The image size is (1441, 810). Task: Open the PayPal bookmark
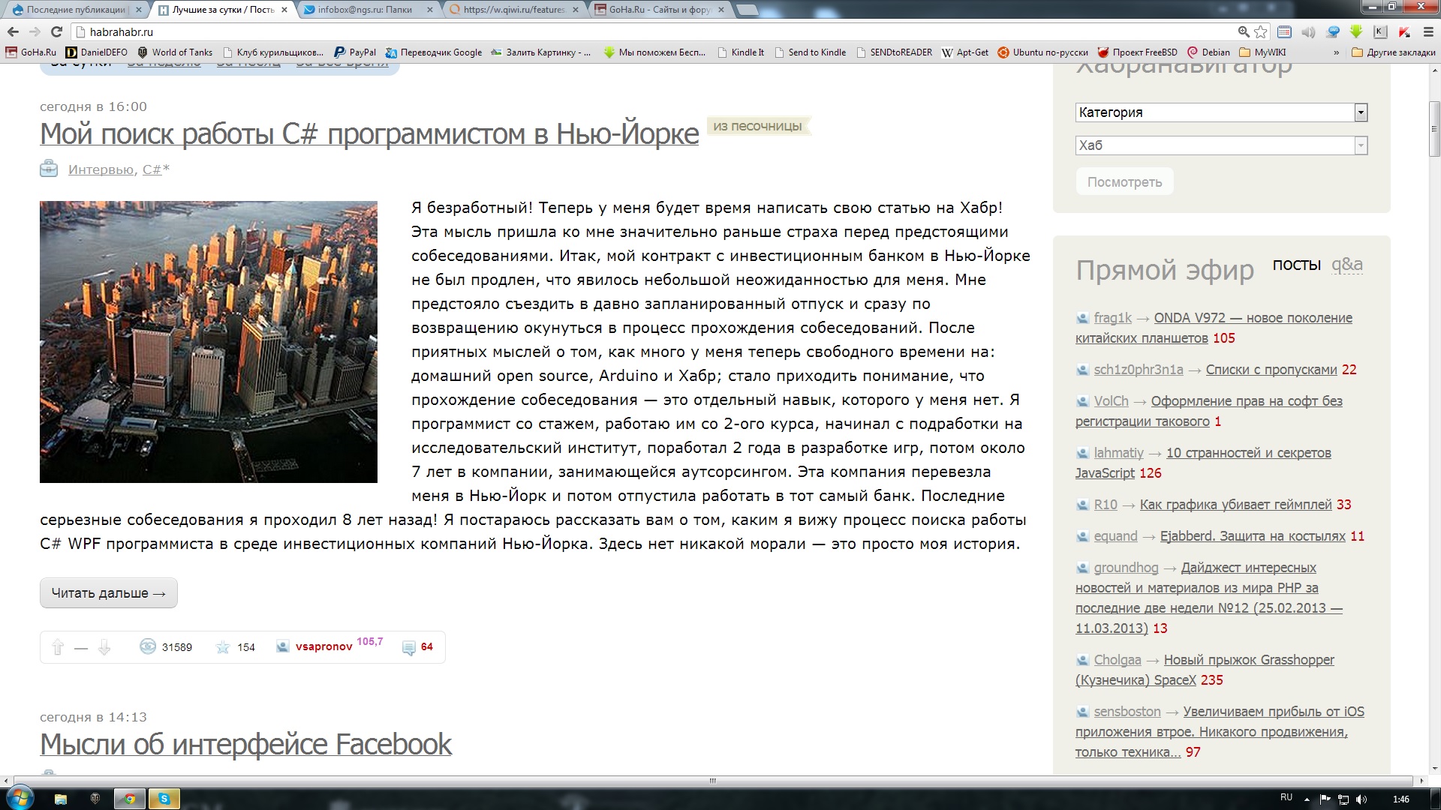[355, 52]
